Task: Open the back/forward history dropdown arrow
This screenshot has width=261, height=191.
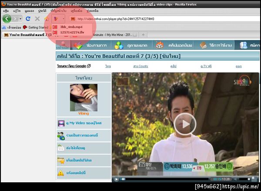Action: coord(20,19)
